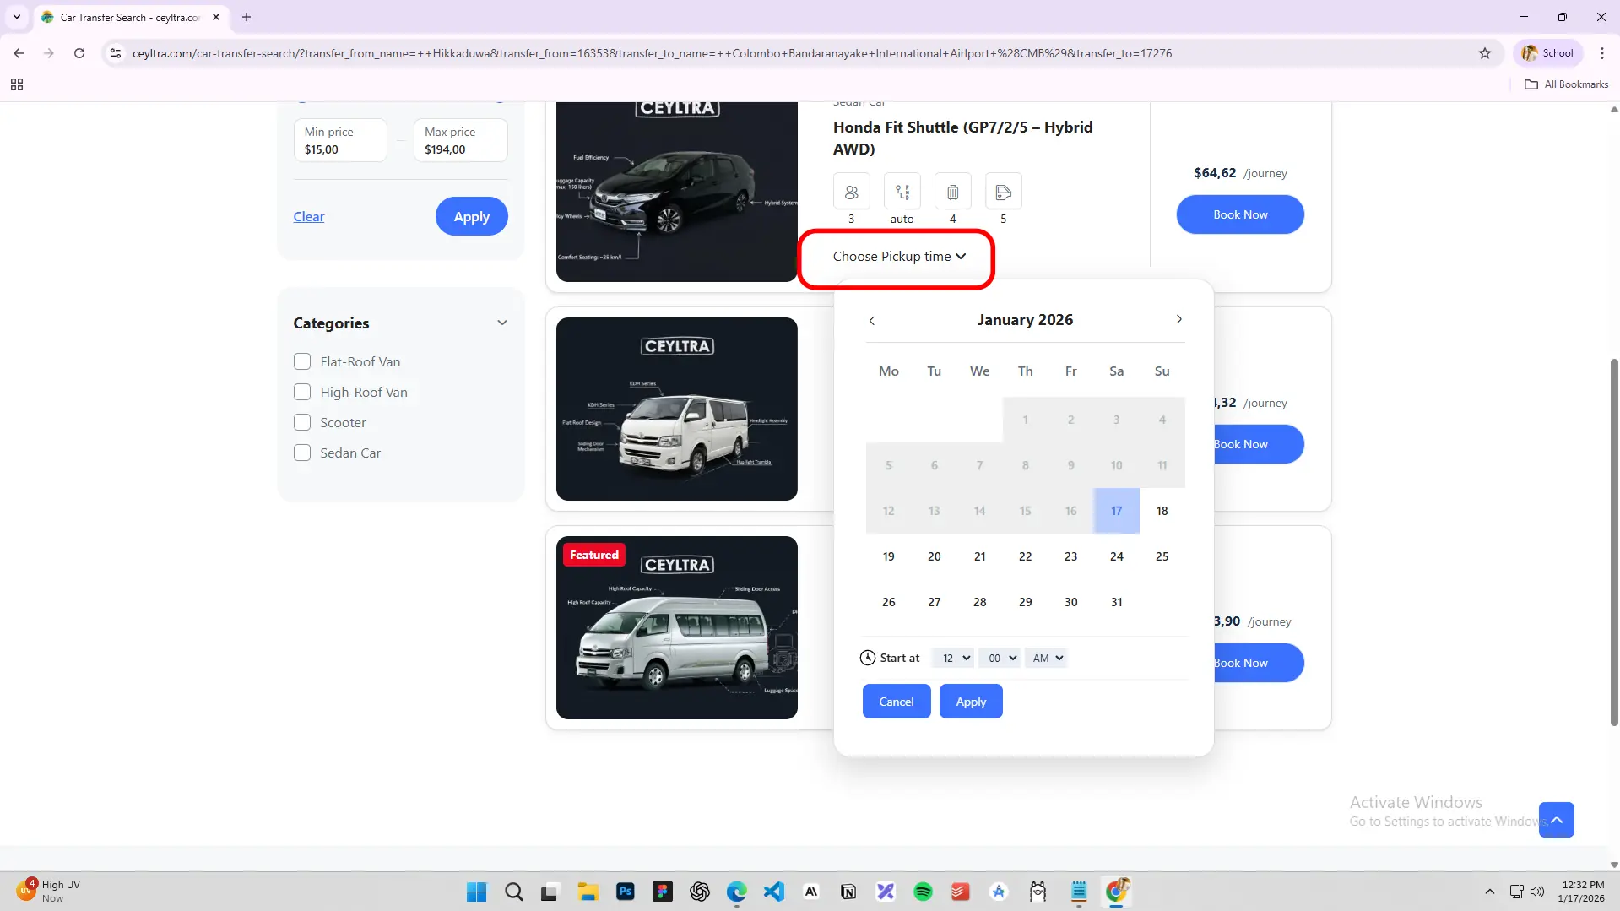The image size is (1620, 911).
Task: Bookmark this page with star icon
Action: pos(1484,53)
